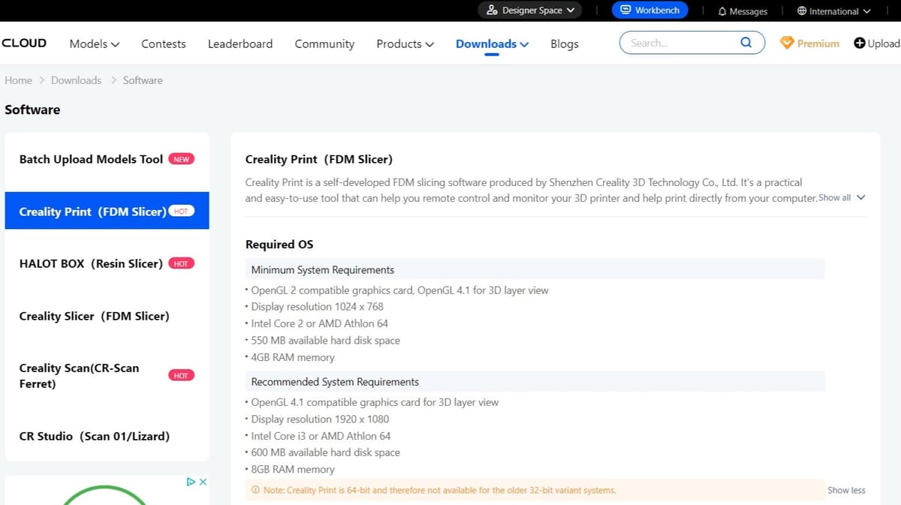The width and height of the screenshot is (901, 505).
Task: Expand the Products menu chevron
Action: tap(429, 44)
